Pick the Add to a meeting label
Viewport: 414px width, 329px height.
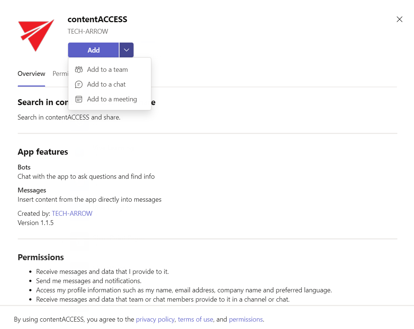coord(112,99)
